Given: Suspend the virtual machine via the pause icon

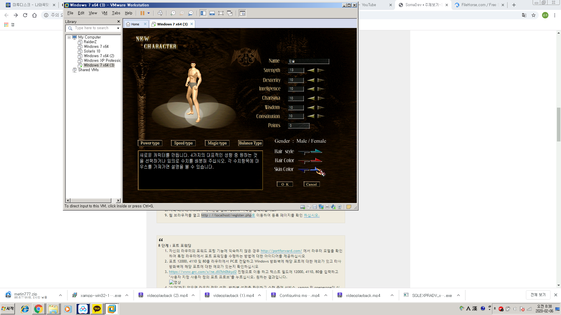Looking at the screenshot, I should [142, 13].
